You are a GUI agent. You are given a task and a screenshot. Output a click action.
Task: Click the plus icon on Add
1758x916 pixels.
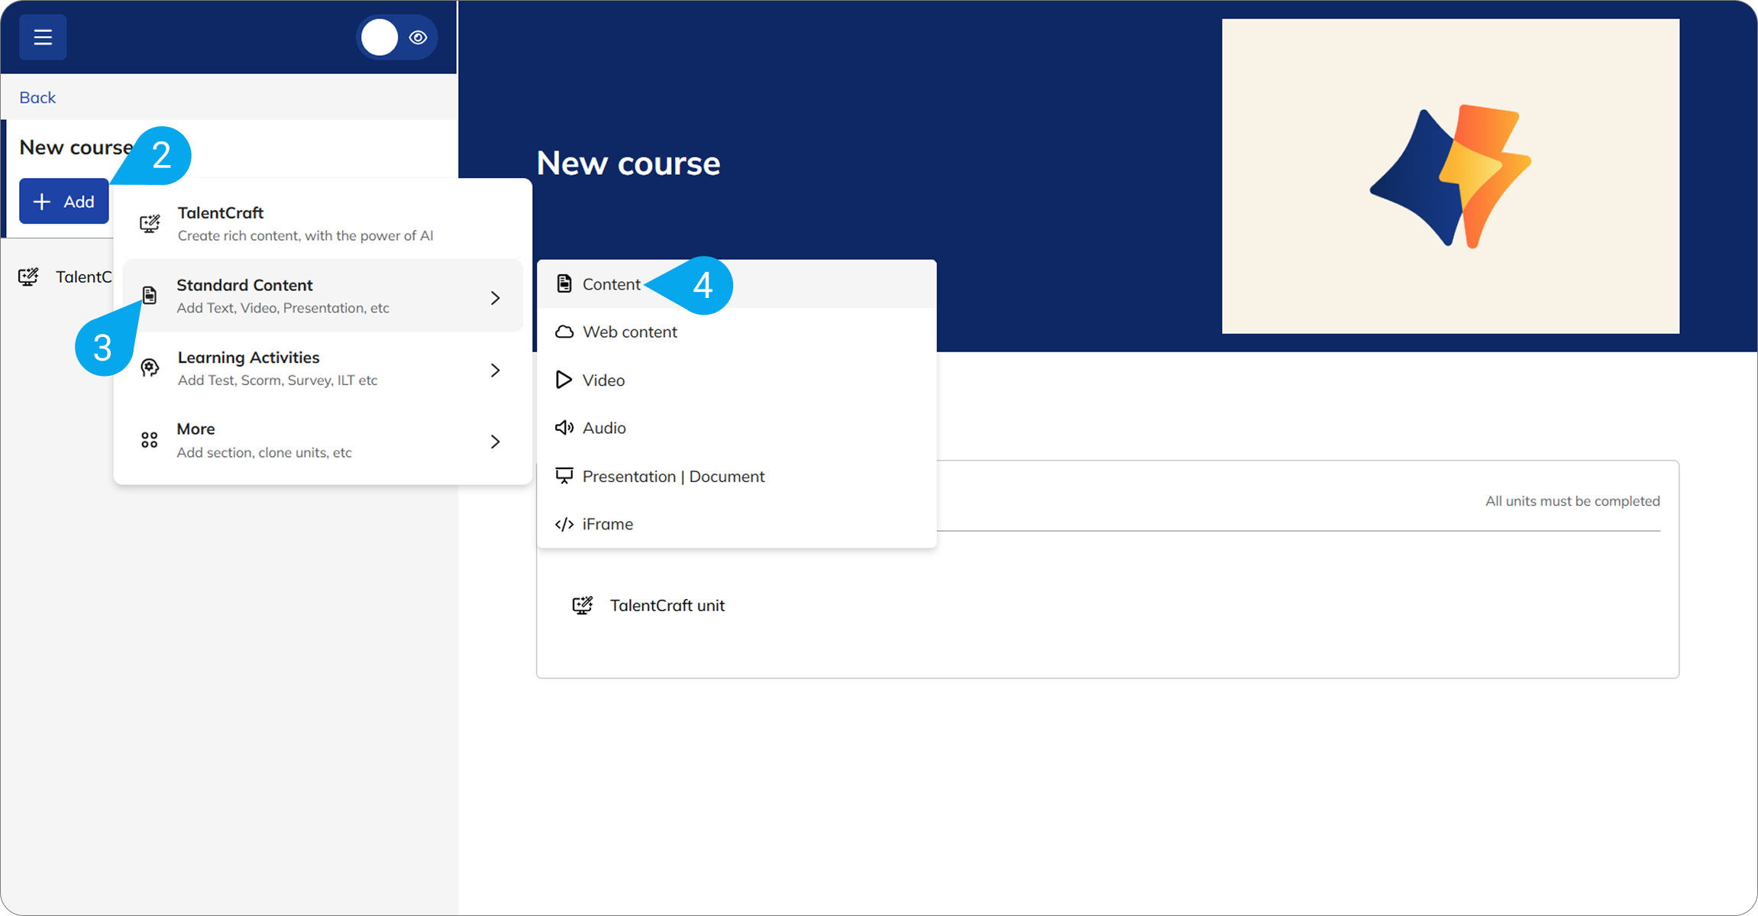coord(42,201)
